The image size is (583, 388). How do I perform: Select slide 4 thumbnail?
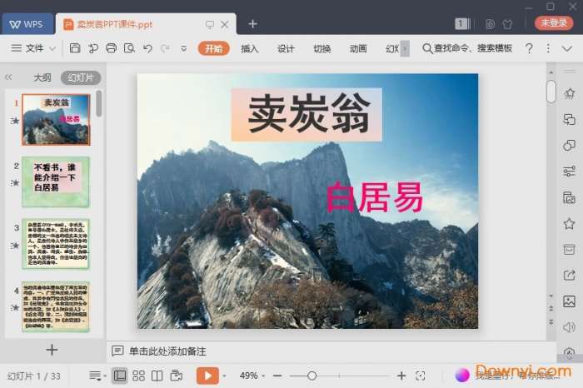point(56,307)
